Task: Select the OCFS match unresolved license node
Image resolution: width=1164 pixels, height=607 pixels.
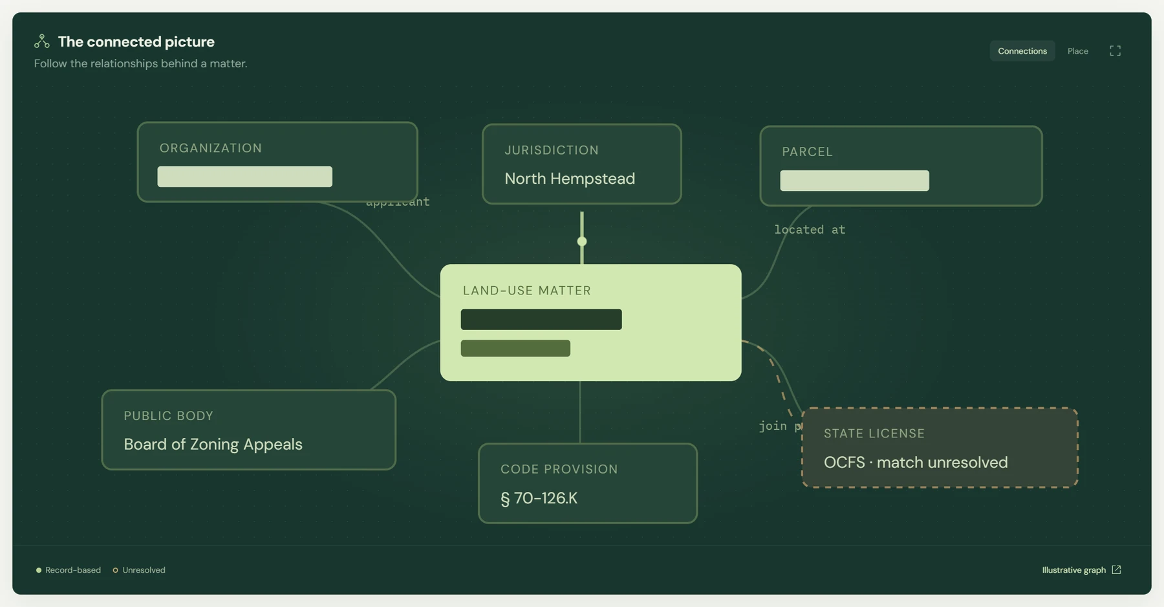Action: (940, 447)
